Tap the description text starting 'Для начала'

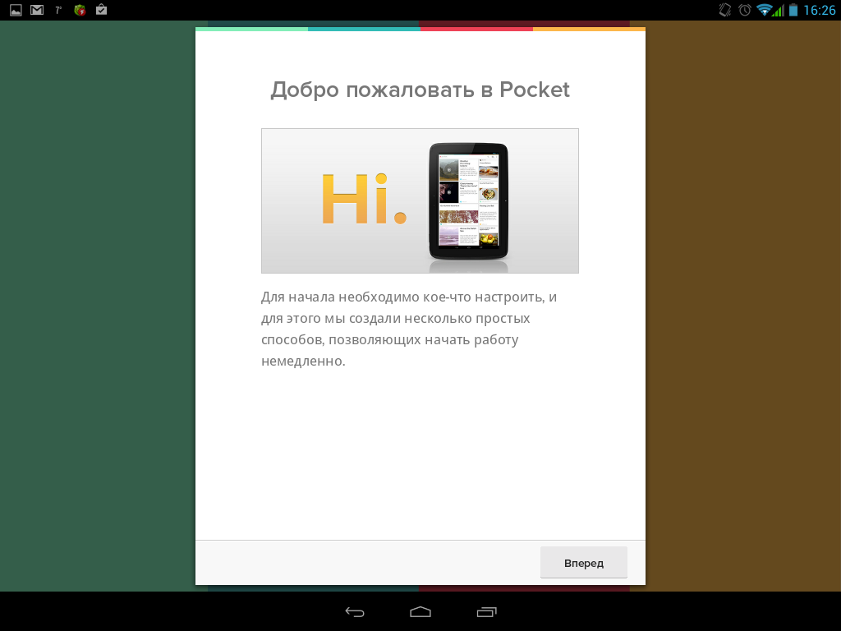pyautogui.click(x=409, y=329)
